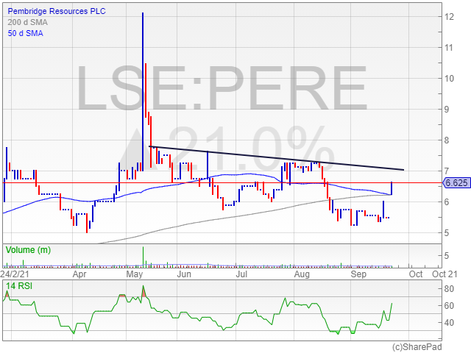Click the price axis value 9
This screenshot has height=353, width=471.
pyautogui.click(x=447, y=110)
